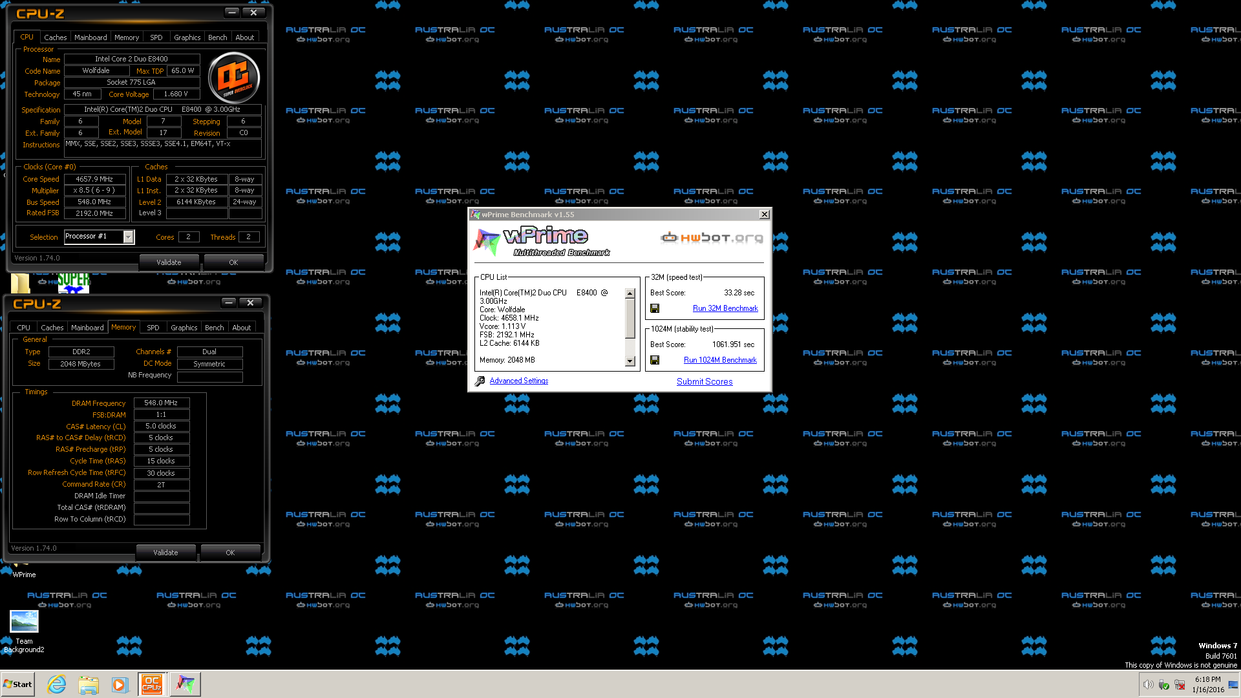Open About tab in upper CPU-Z window
The height and width of the screenshot is (698, 1241).
pos(245,37)
